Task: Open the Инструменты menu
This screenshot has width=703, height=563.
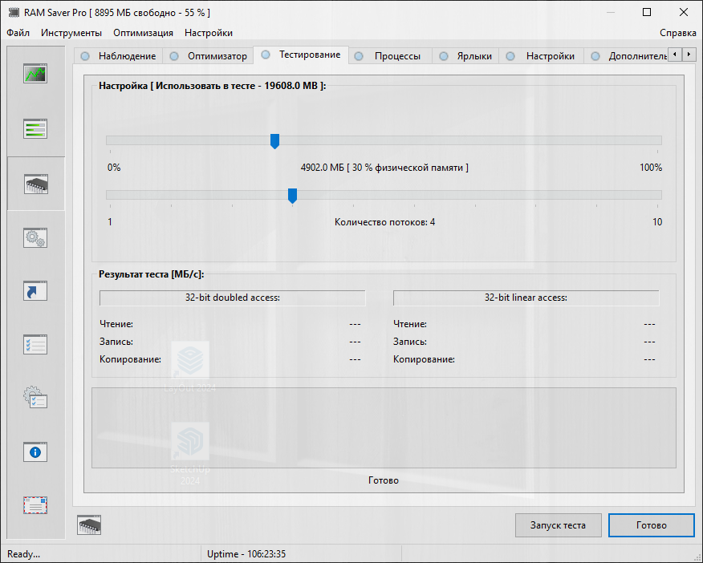Action: [x=71, y=33]
